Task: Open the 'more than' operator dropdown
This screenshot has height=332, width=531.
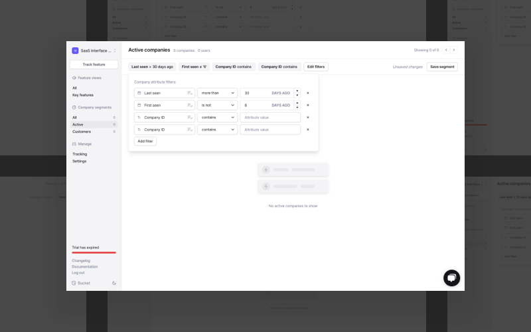Action: coord(218,93)
